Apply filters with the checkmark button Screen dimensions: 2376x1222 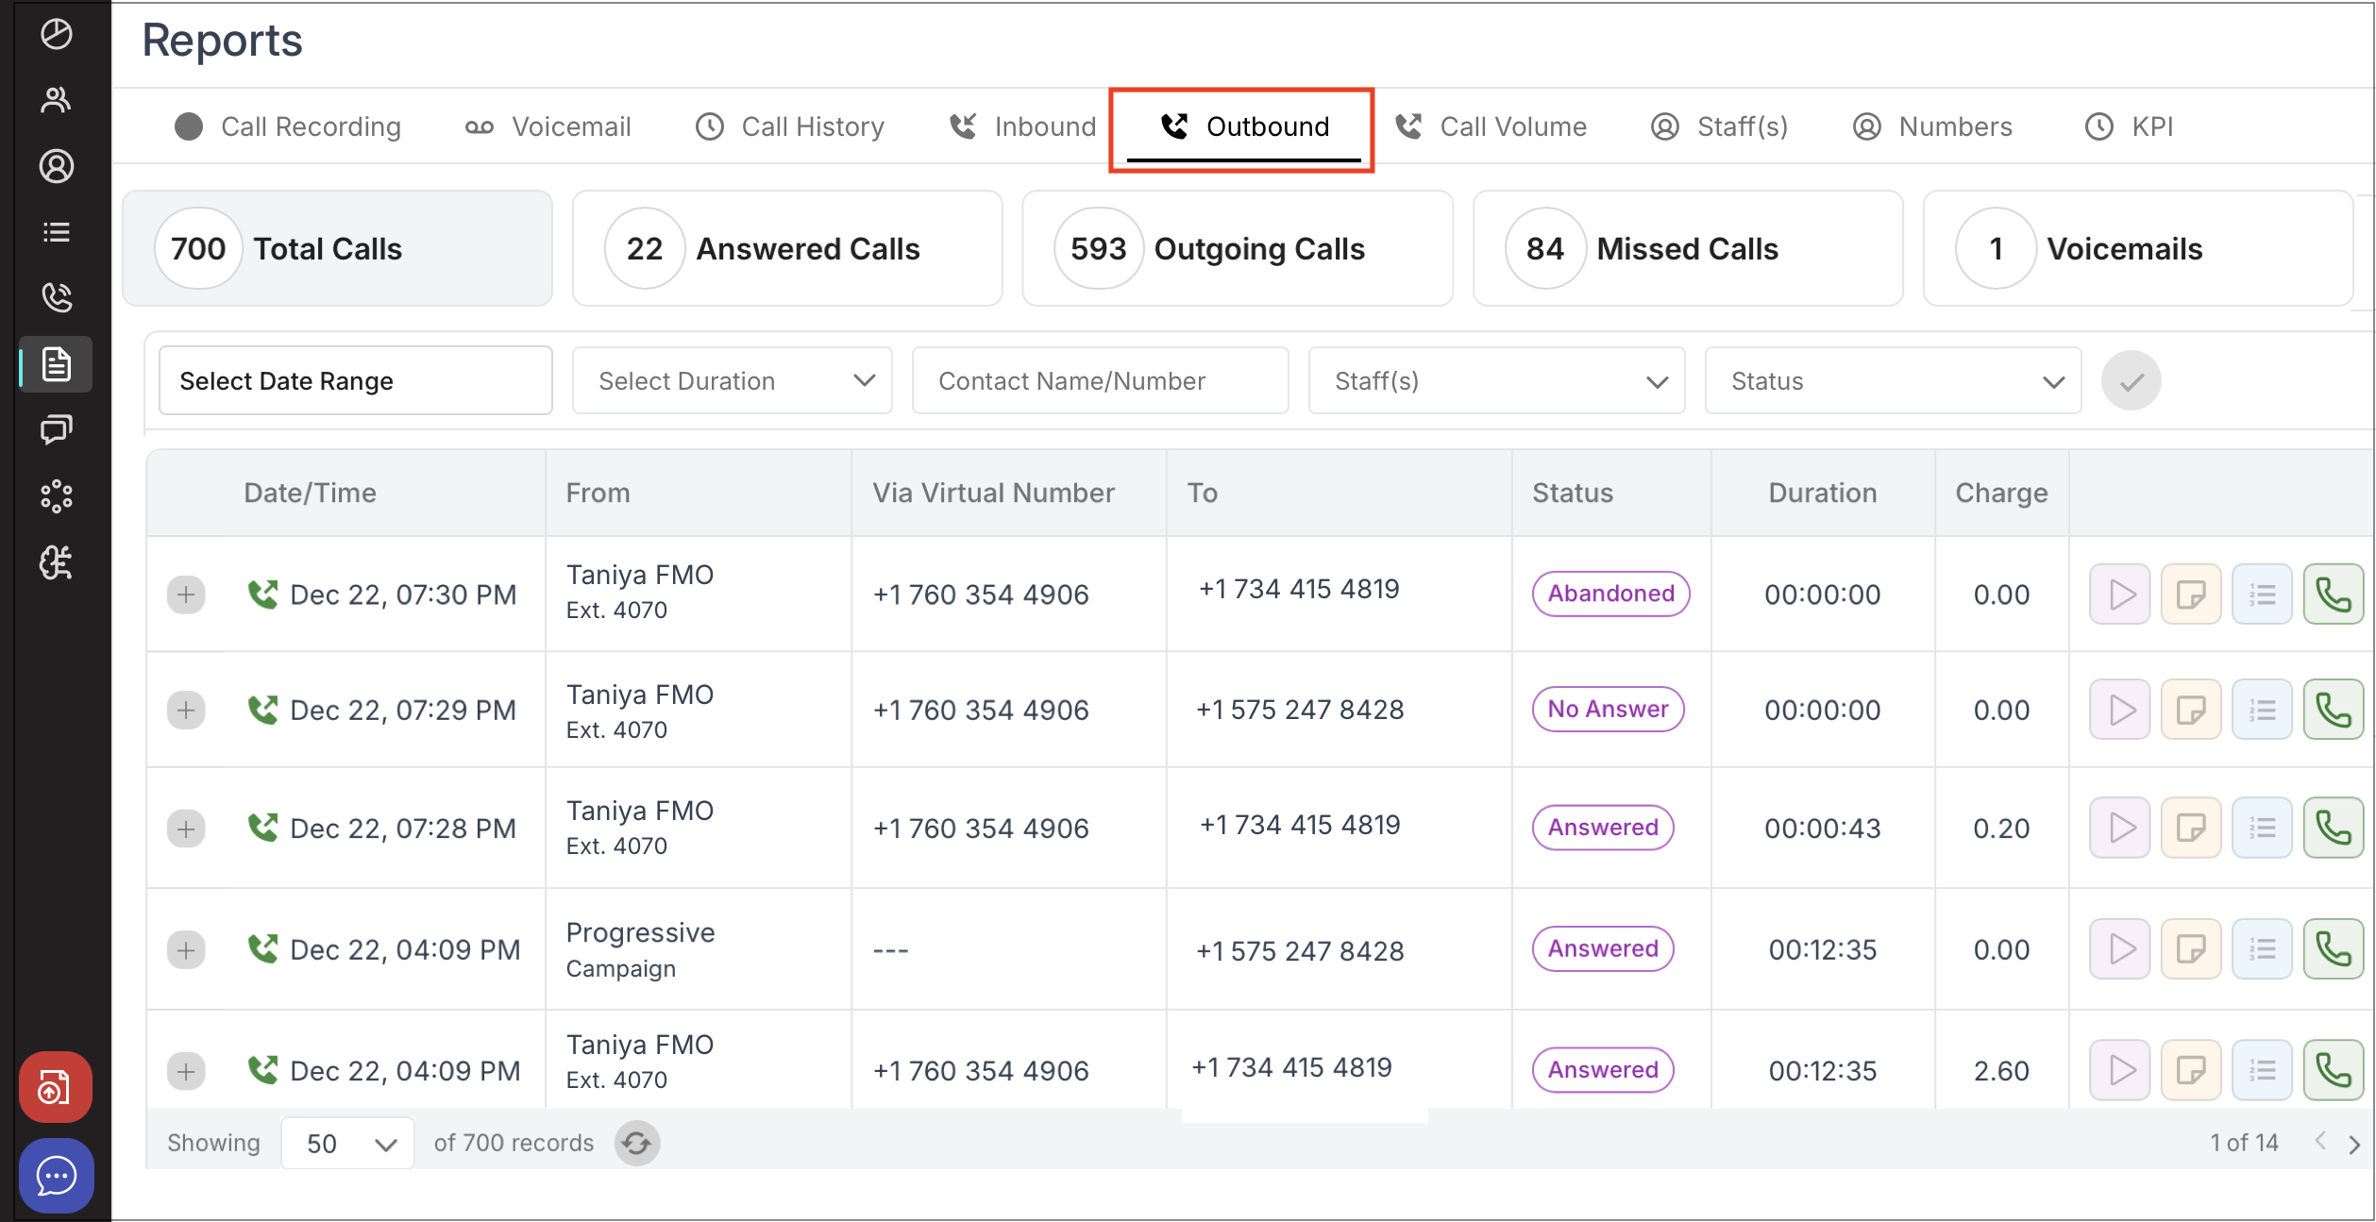[2131, 381]
